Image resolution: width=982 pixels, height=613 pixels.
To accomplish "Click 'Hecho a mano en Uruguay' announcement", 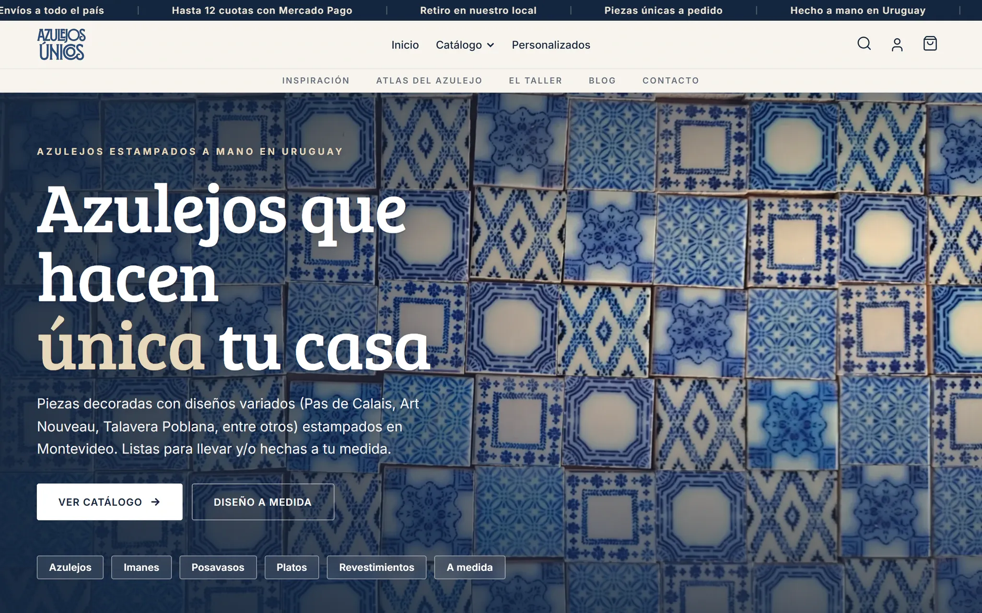I will (x=858, y=10).
